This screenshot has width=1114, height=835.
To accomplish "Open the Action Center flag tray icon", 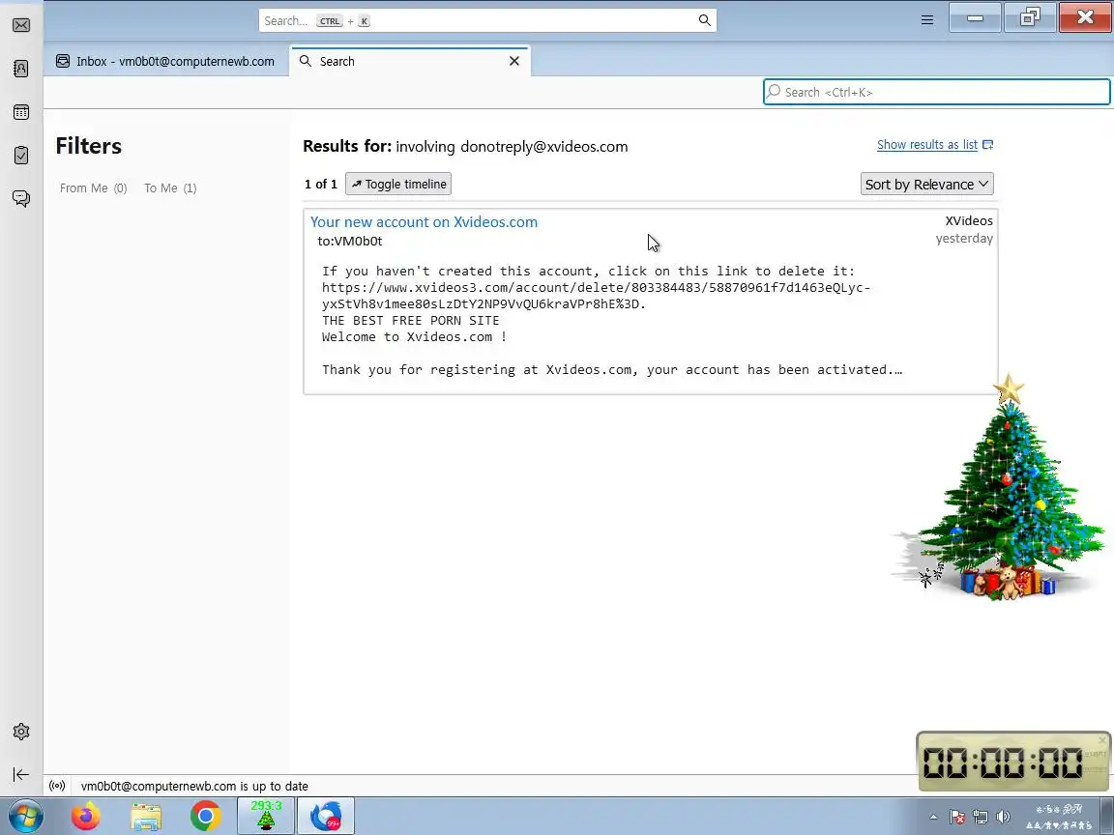I will (x=957, y=818).
